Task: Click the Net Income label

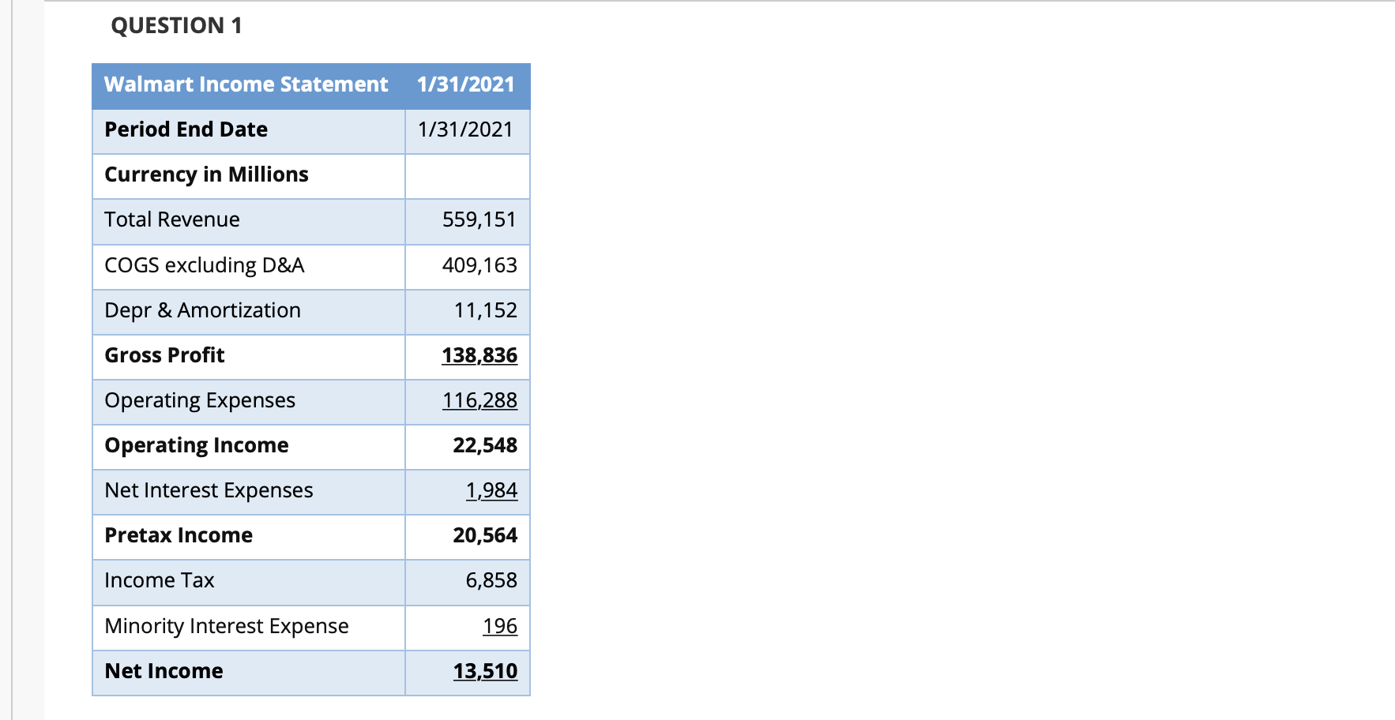Action: [164, 671]
